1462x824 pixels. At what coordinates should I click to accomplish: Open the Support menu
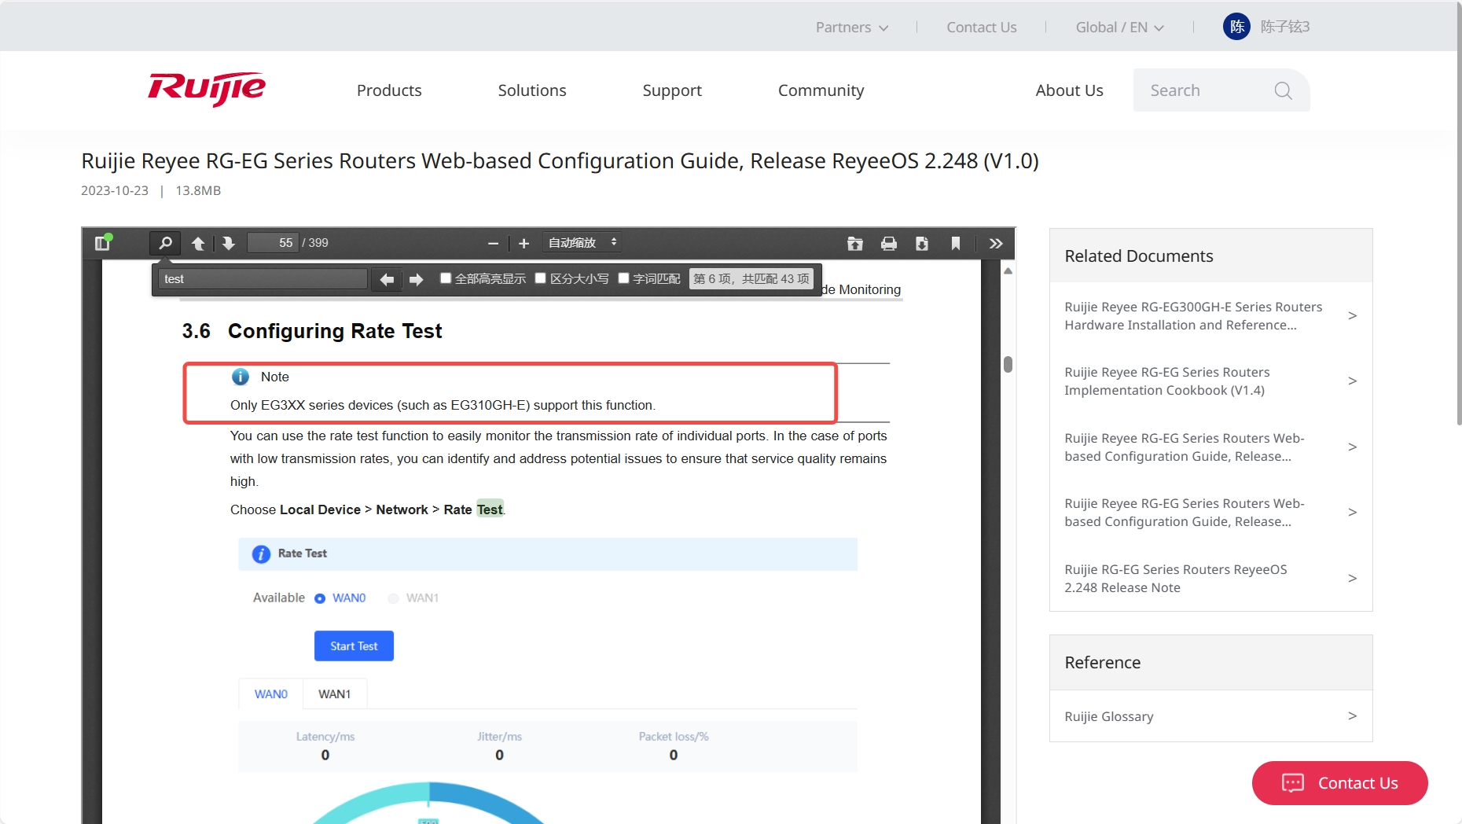pos(672,90)
